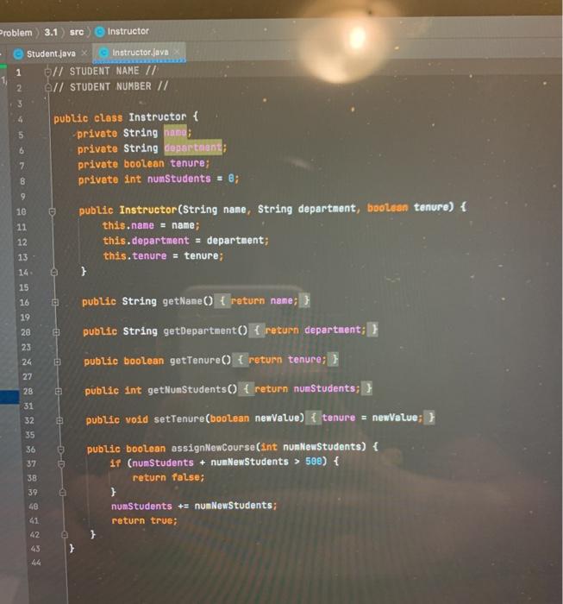The image size is (563, 604).
Task: Click 'return true;' on line 41
Action: (x=144, y=521)
